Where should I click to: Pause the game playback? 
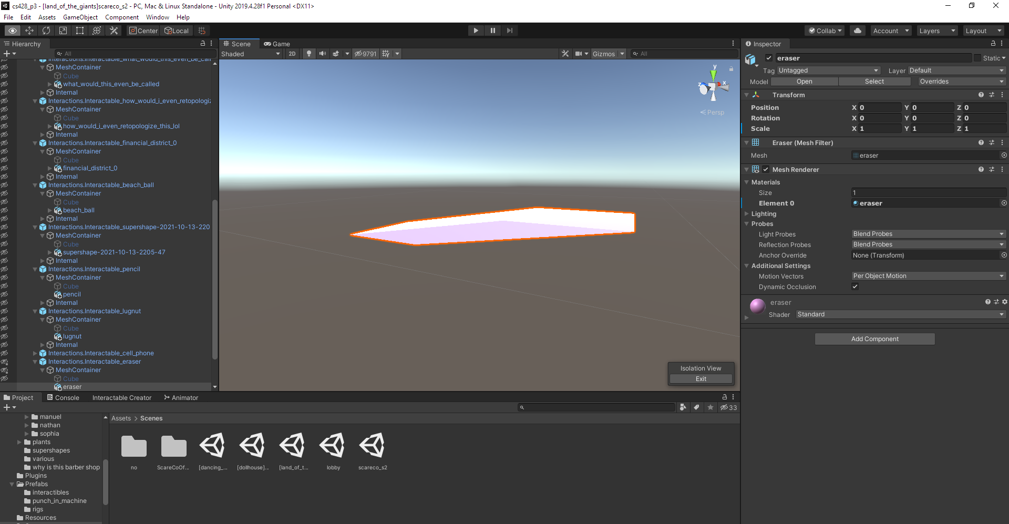click(x=492, y=30)
